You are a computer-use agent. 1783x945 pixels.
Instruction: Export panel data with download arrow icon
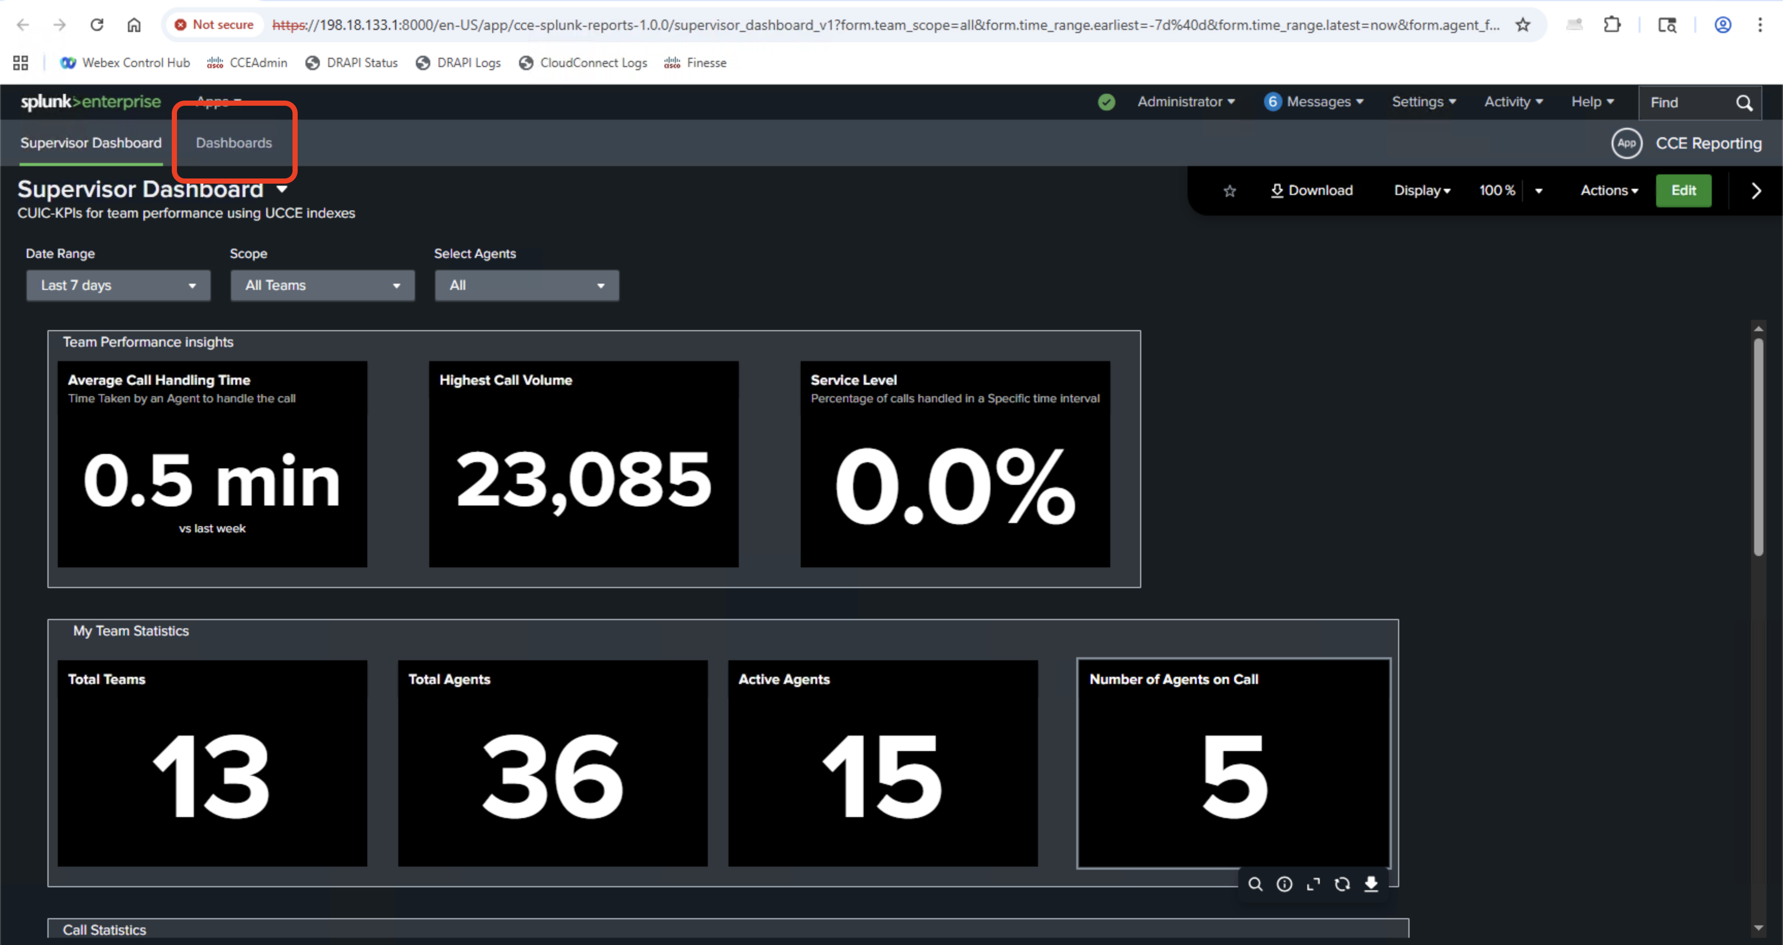pos(1371,884)
